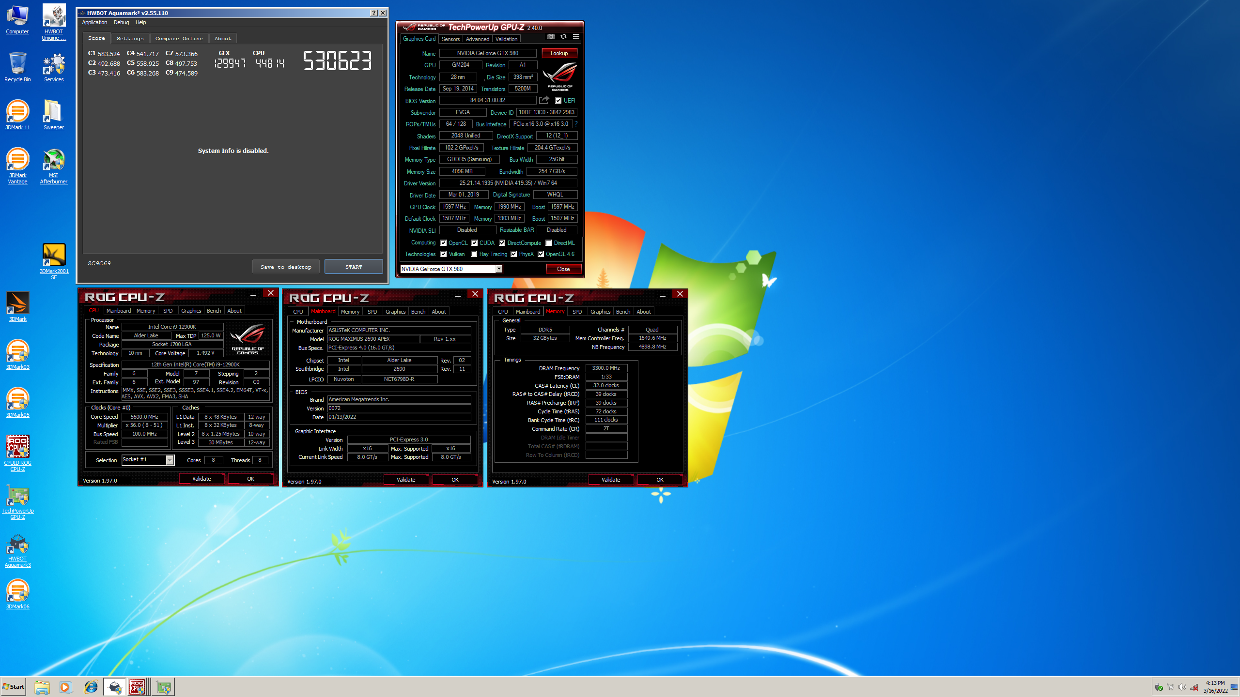Open 3DMark Vantage desktop shortcut

17,166
